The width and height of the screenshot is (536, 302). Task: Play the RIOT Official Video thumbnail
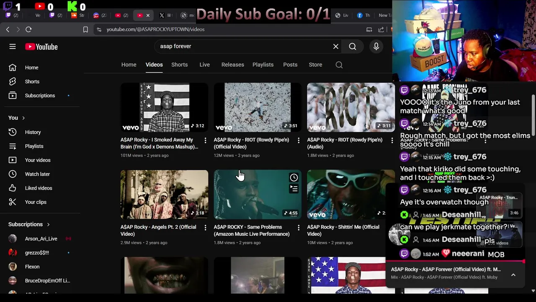coord(258,107)
